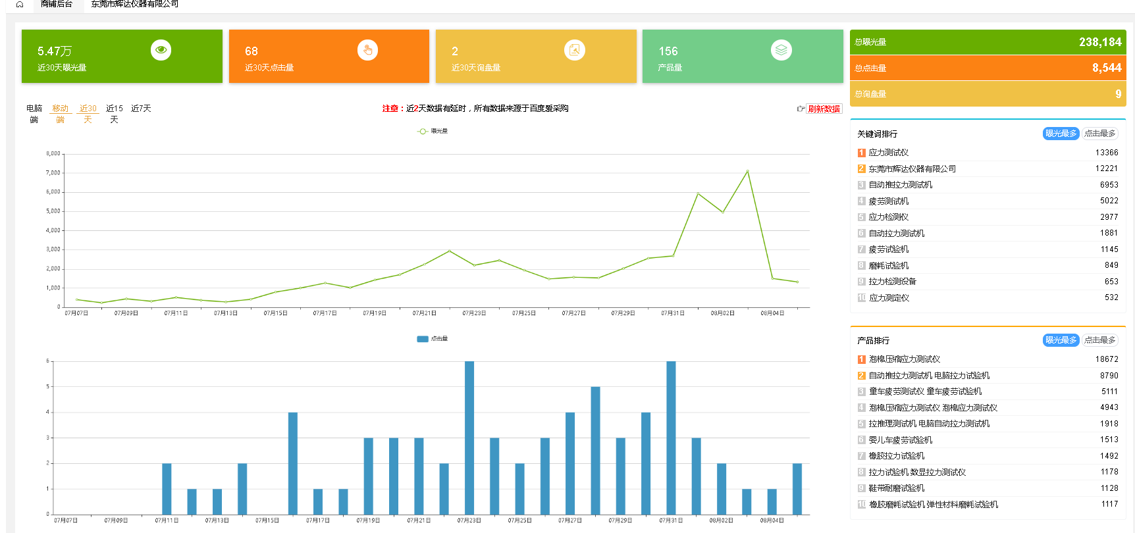Click the eye icon on exposure card
Screen dimensions: 1135x533
pos(161,50)
